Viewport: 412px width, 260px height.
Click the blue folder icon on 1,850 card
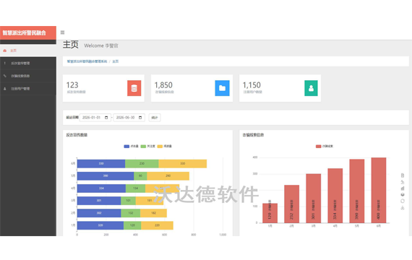click(222, 88)
